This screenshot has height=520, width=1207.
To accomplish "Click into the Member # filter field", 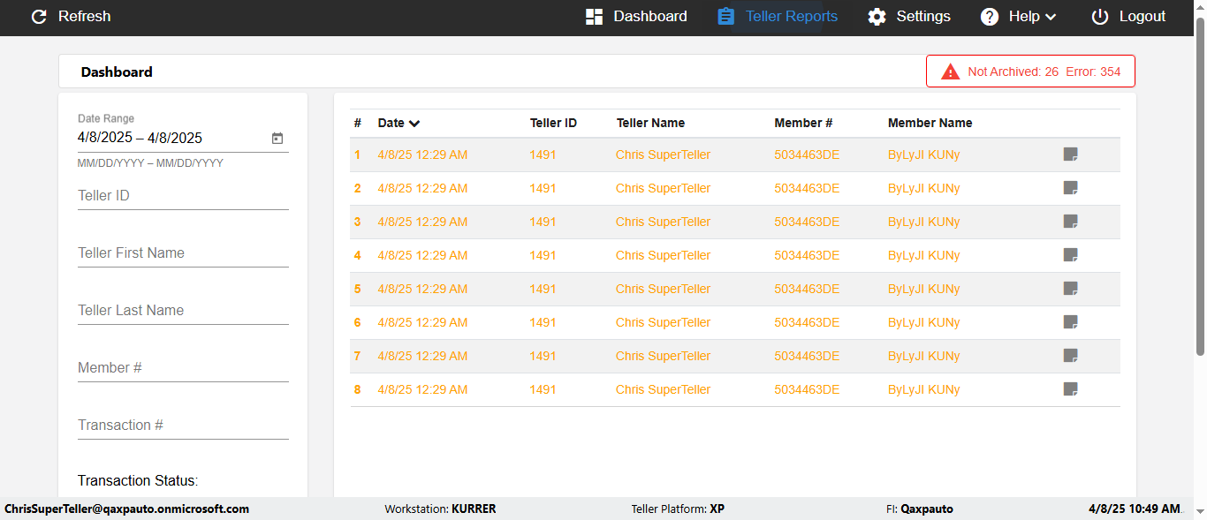I will 183,368.
